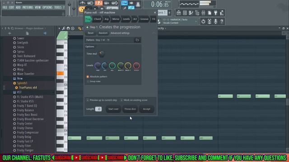Click the metronome icon in top toolbar

pos(82,3)
